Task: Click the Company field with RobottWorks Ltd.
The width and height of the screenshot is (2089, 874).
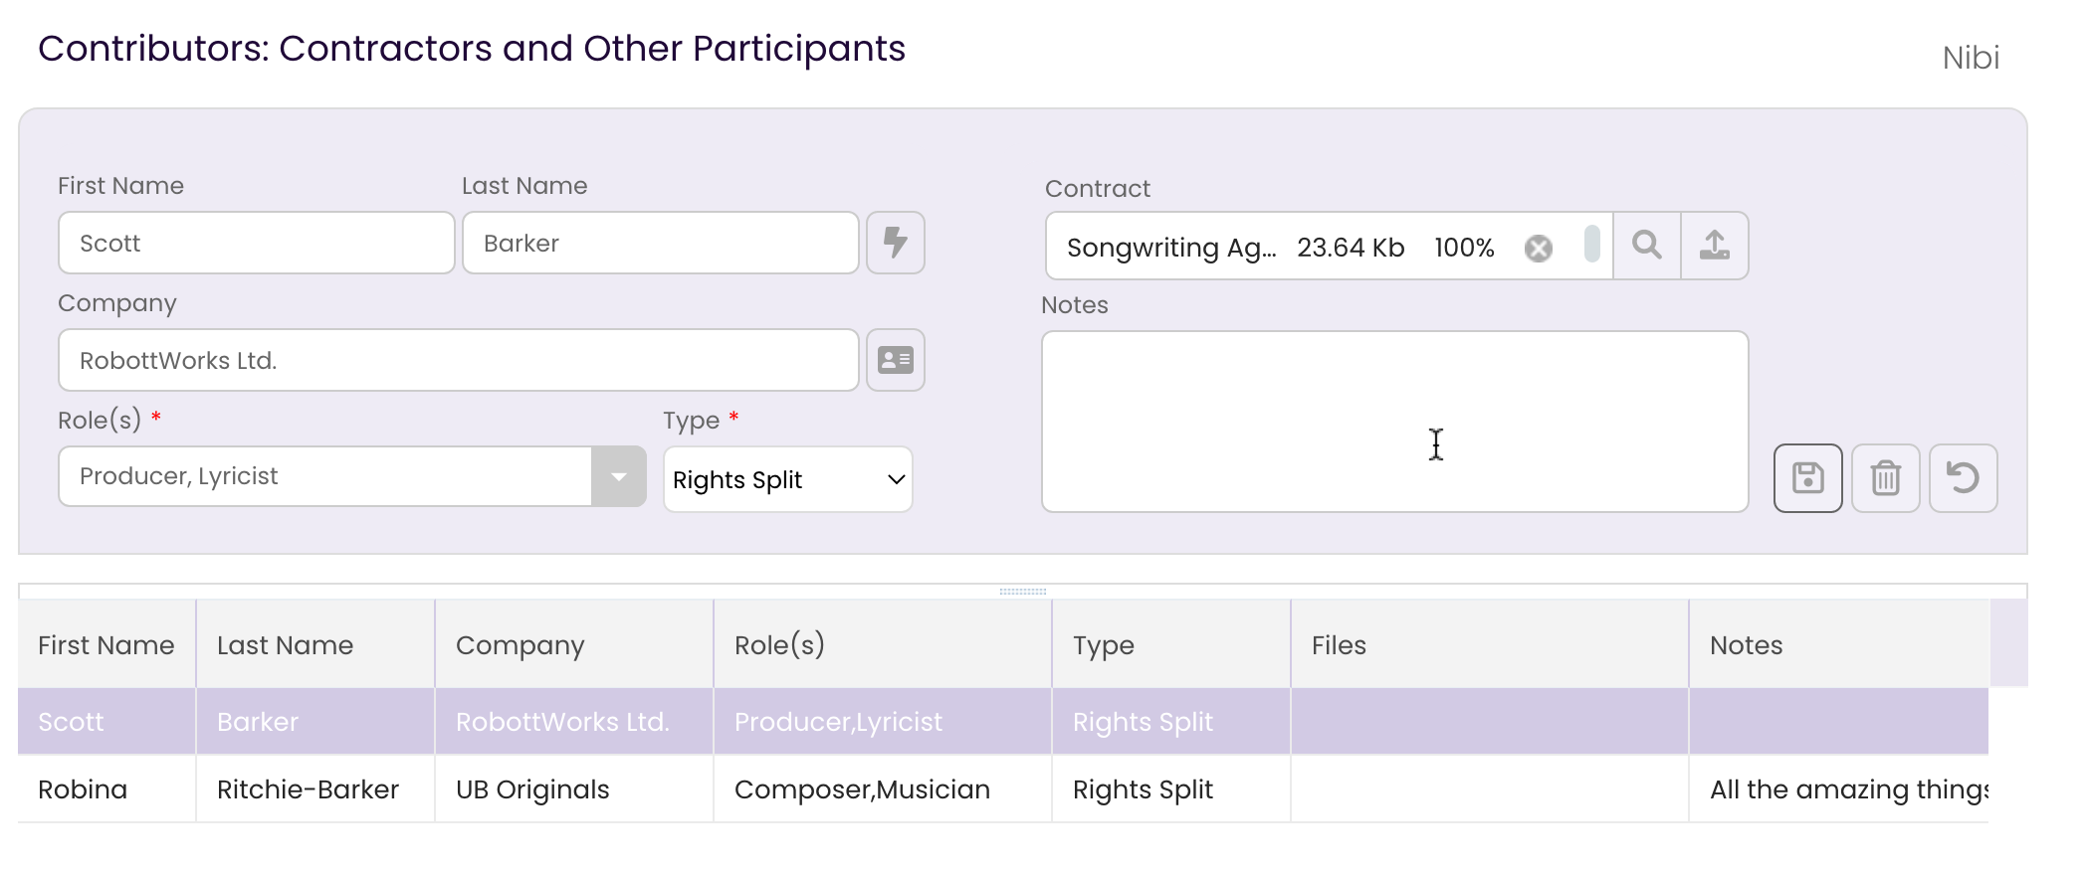Action: [458, 360]
